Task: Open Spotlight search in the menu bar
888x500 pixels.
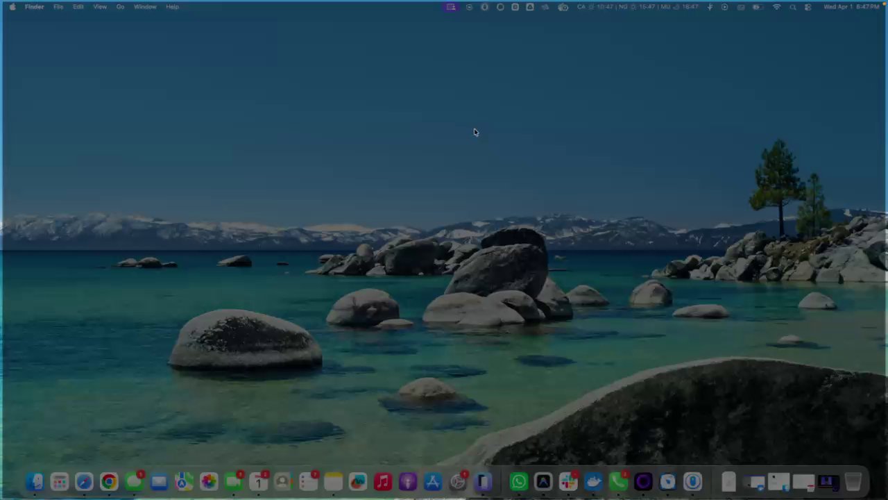Action: click(792, 7)
